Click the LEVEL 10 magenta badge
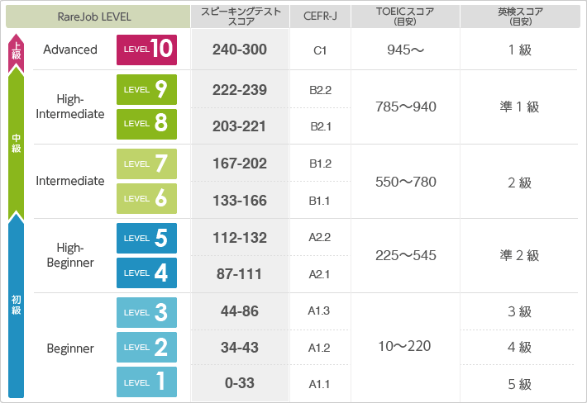This screenshot has width=587, height=403. [x=146, y=50]
